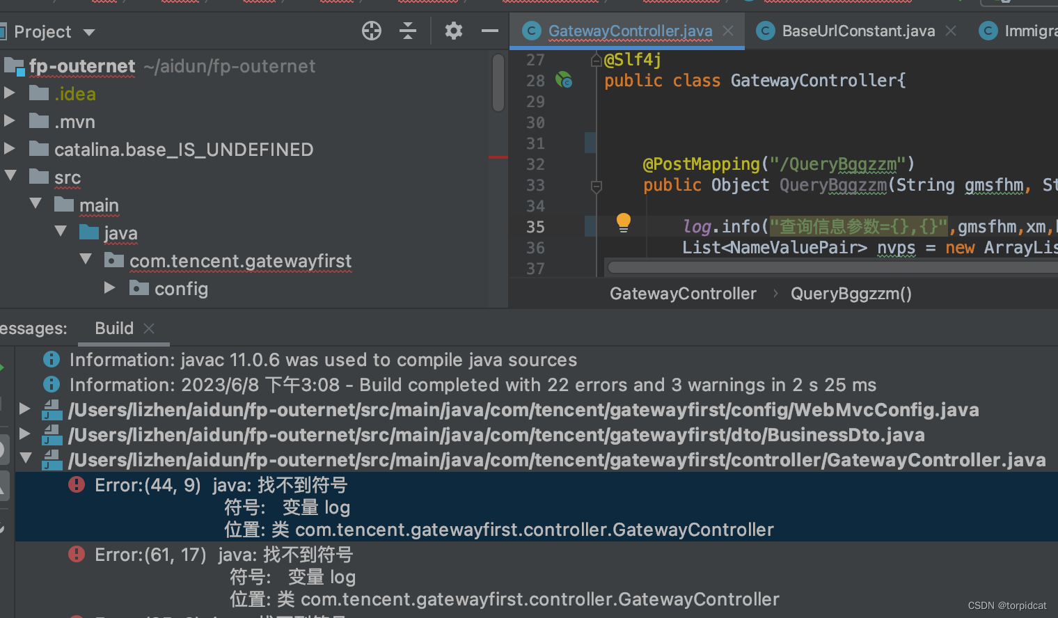This screenshot has width=1058, height=618.
Task: Select the .idea folder icon
Action: (39, 93)
